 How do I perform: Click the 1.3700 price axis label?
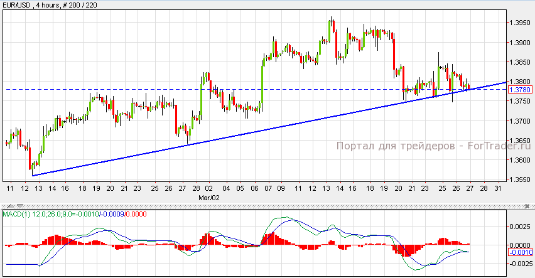pyautogui.click(x=519, y=120)
